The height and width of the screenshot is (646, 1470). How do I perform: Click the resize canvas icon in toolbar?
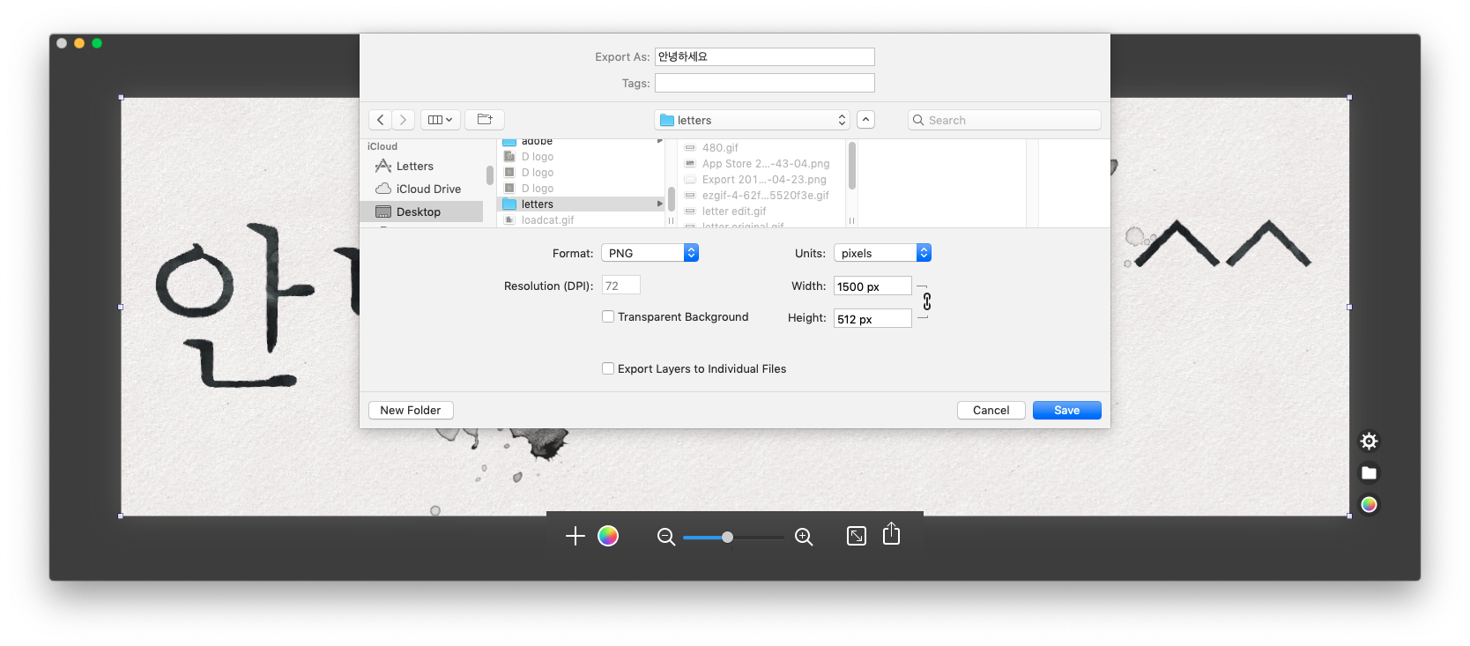857,536
